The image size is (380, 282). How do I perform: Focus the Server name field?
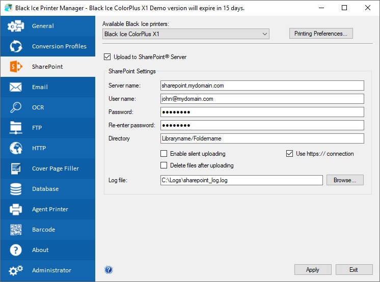262,86
